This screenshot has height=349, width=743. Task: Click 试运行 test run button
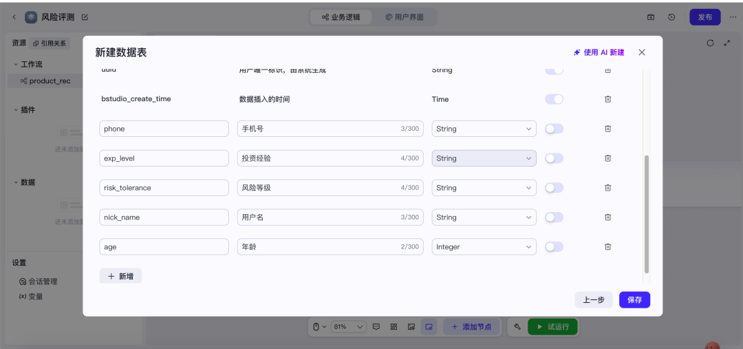[x=552, y=327]
